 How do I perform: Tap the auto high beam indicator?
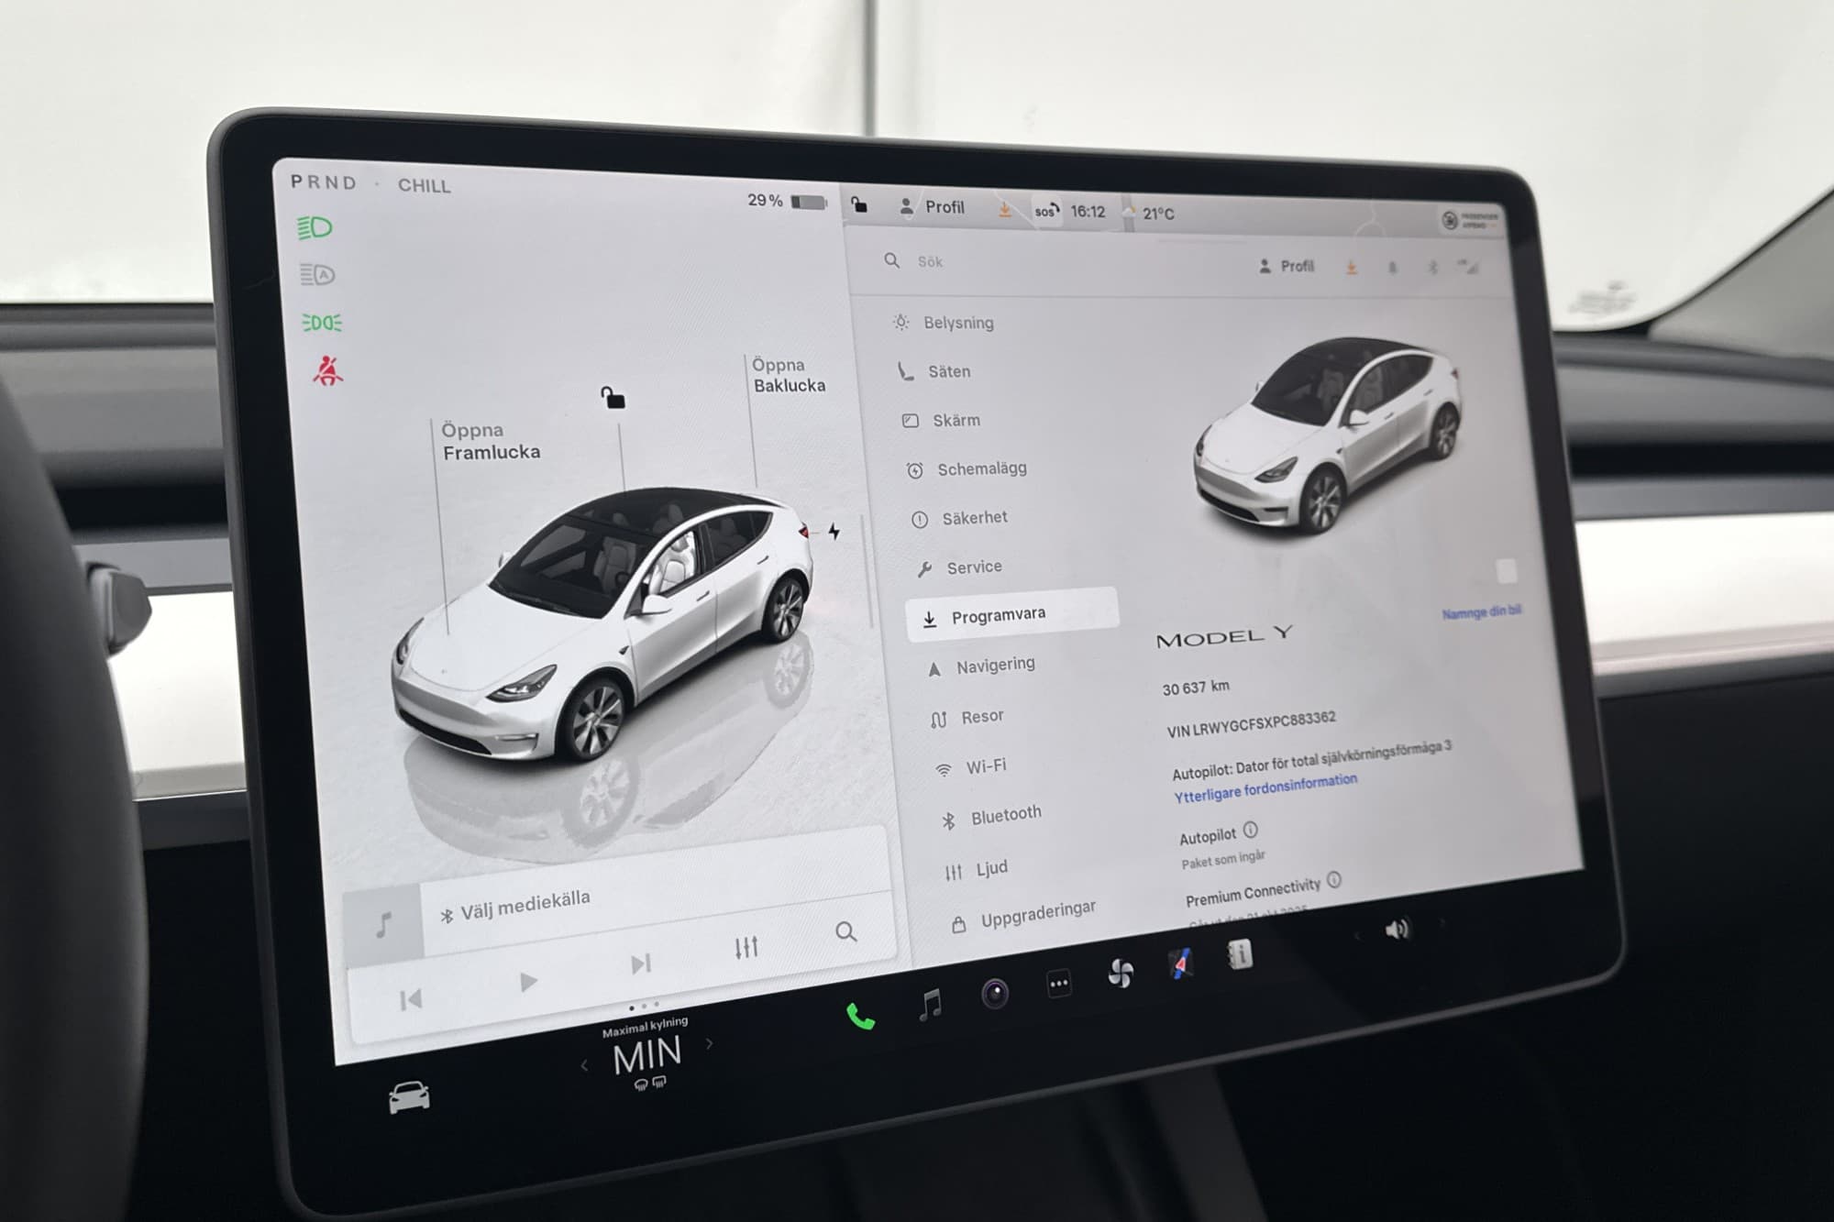click(317, 274)
